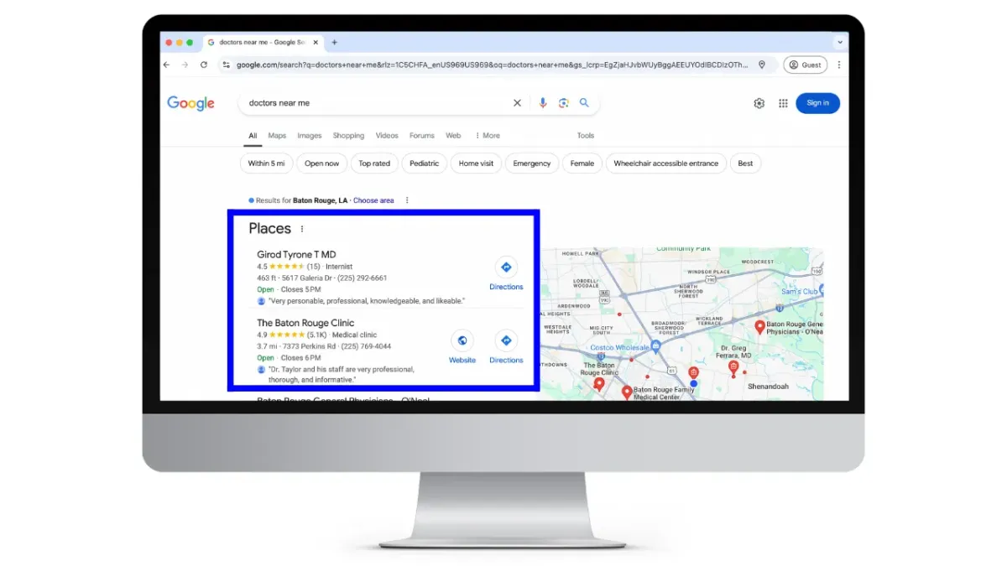
Task: Click review quote "Very personable, professional"
Action: tap(366, 300)
